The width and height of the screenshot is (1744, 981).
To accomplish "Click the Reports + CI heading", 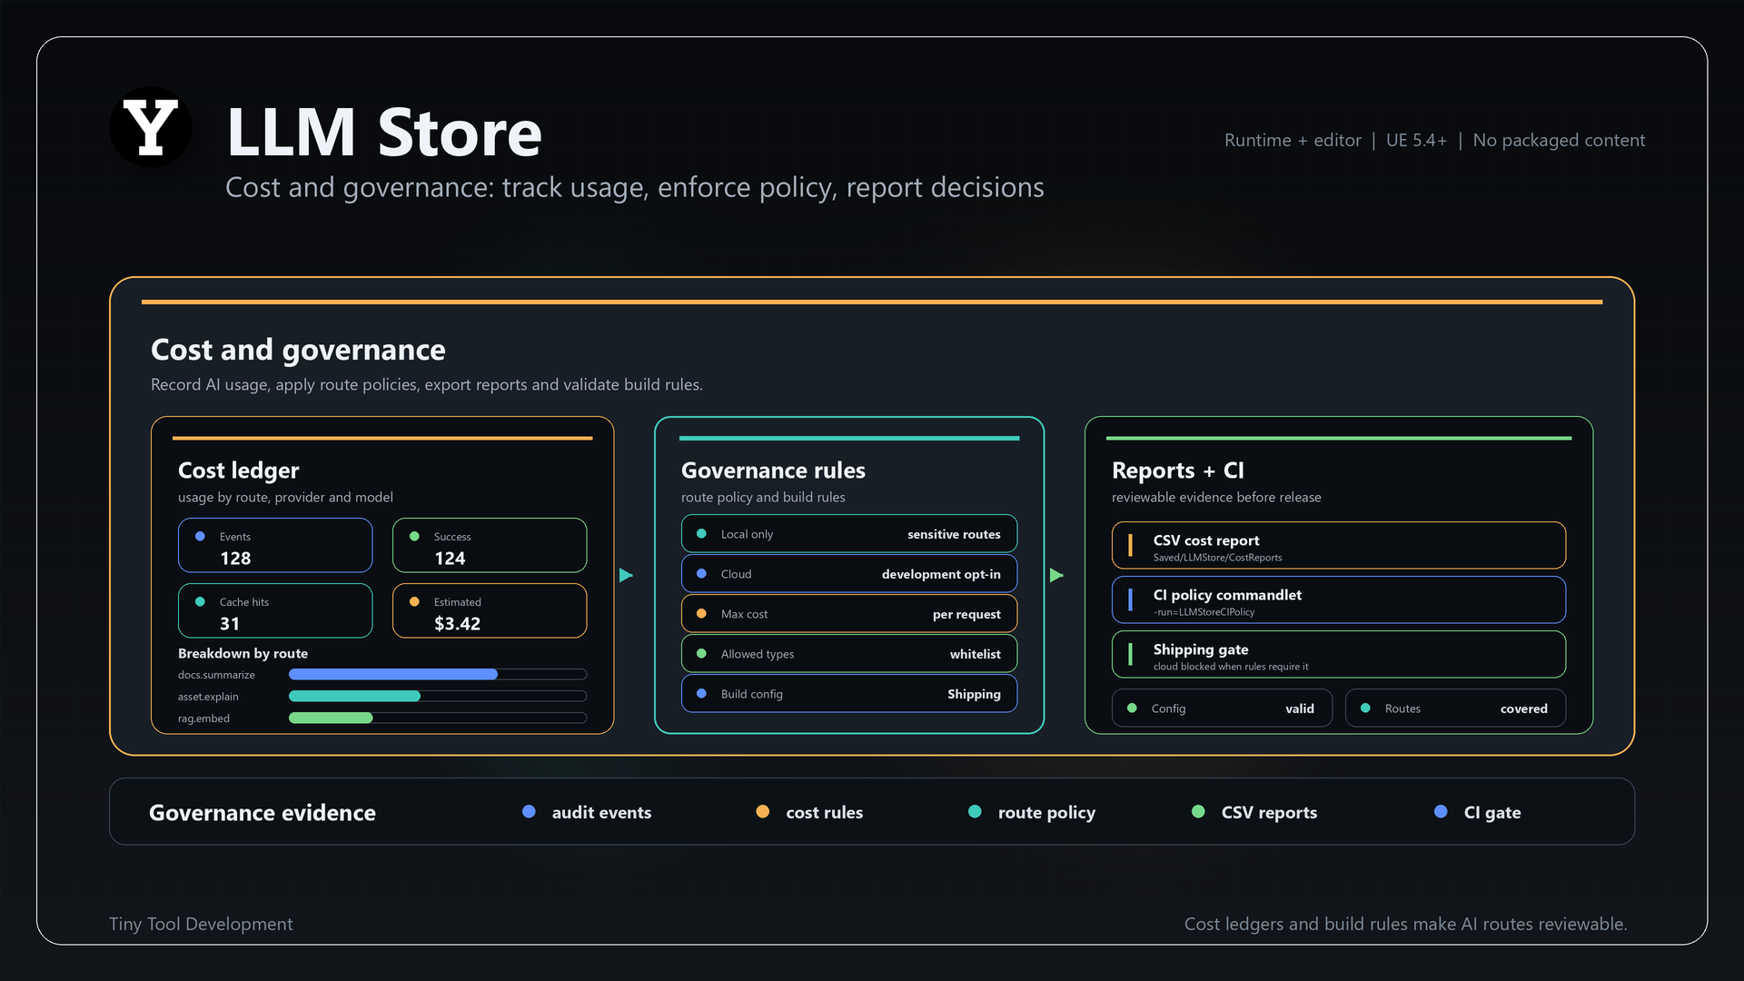I will pos(1178,471).
